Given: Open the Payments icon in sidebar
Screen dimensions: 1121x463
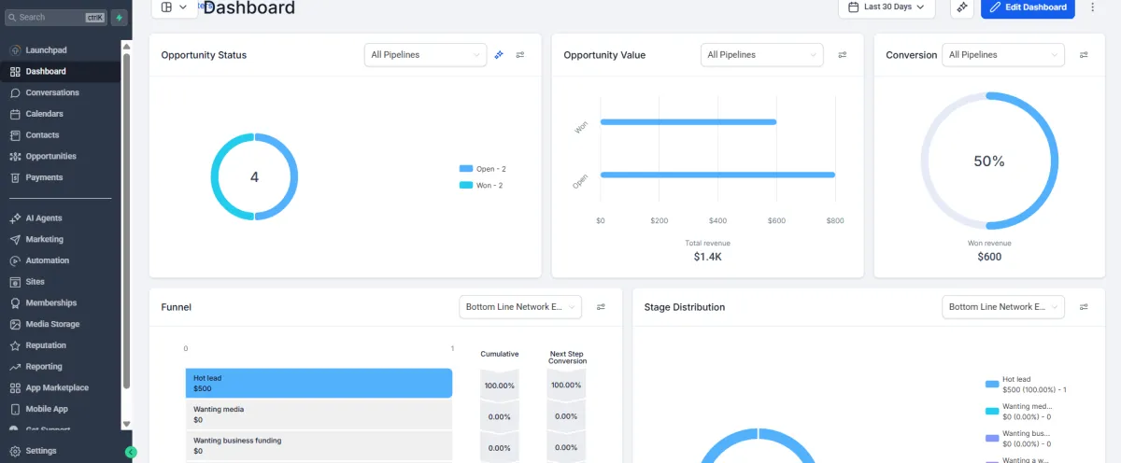Looking at the screenshot, I should (15, 177).
